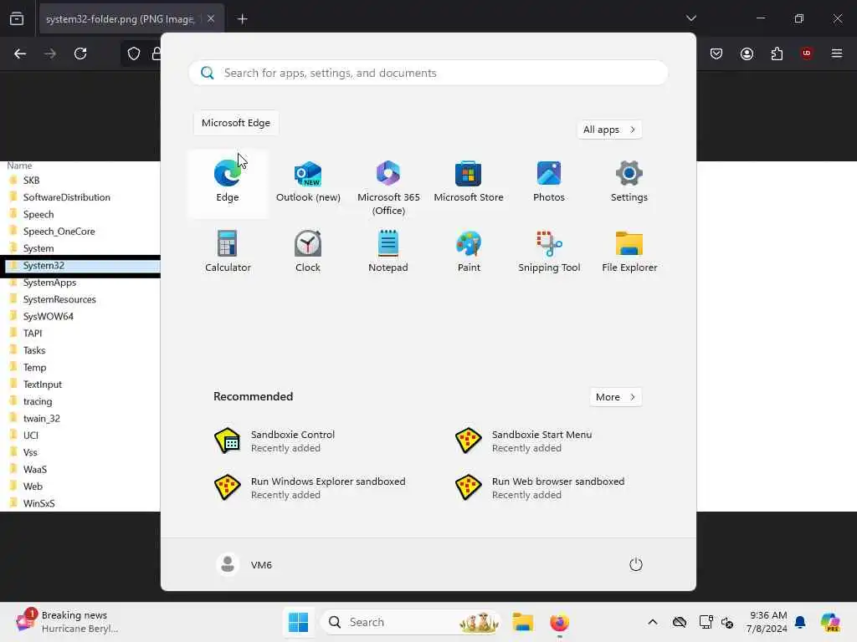
Task: Launch the Calculator app
Action: [x=228, y=252]
